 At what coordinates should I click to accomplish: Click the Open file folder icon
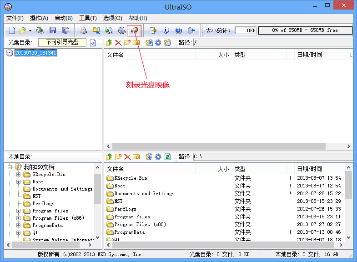coord(23,30)
